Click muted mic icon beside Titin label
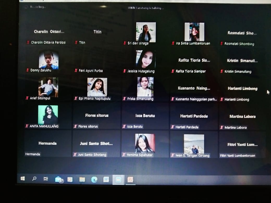The height and width of the screenshot is (203, 271). pyautogui.click(x=76, y=42)
